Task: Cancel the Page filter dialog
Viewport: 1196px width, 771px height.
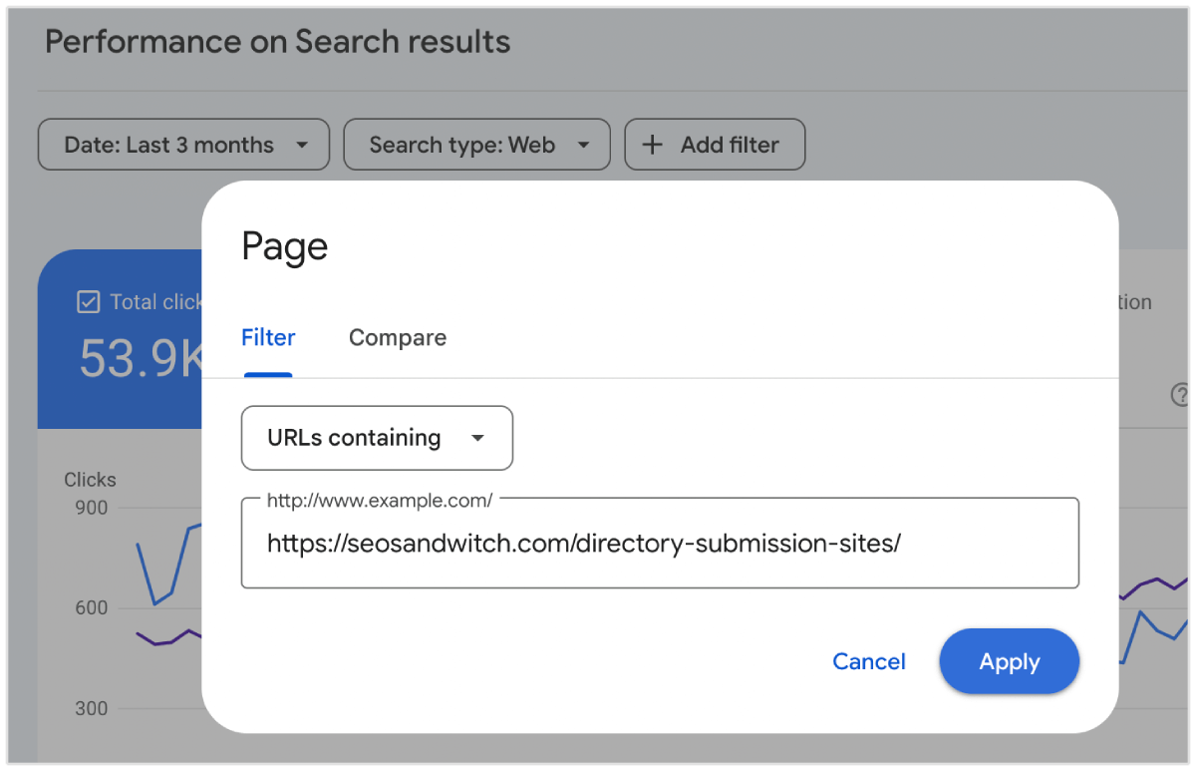Action: 869,661
